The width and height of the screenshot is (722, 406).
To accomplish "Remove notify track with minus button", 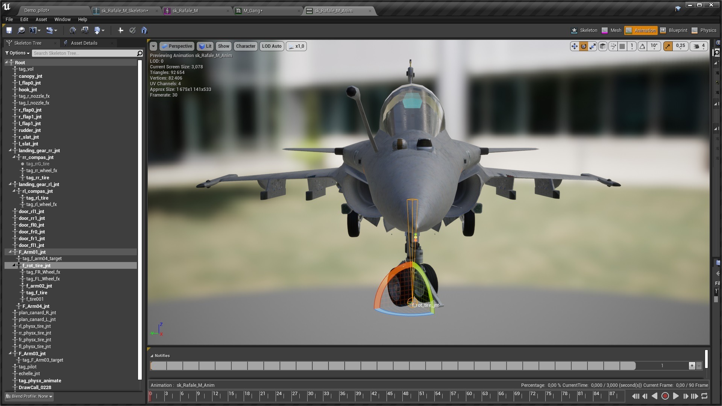I will pyautogui.click(x=699, y=366).
